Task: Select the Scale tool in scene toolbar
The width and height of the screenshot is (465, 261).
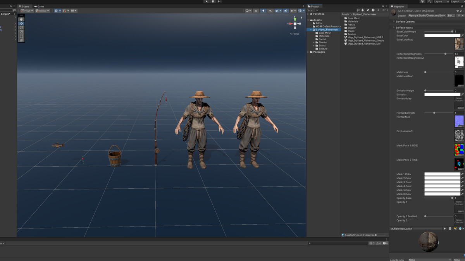Action: (x=21, y=32)
